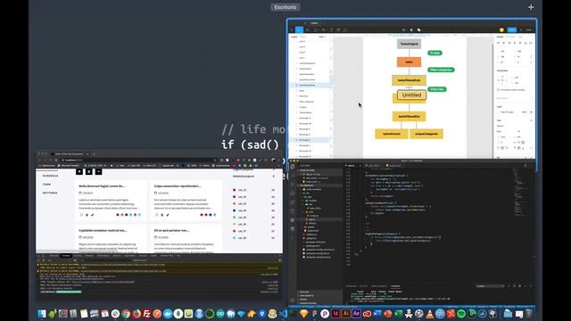Switch to Elements tab in DevTools
This screenshot has height=321, width=571.
(x=54, y=256)
